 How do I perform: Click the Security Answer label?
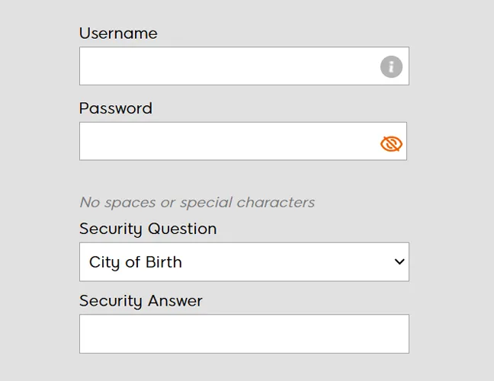pos(141,301)
